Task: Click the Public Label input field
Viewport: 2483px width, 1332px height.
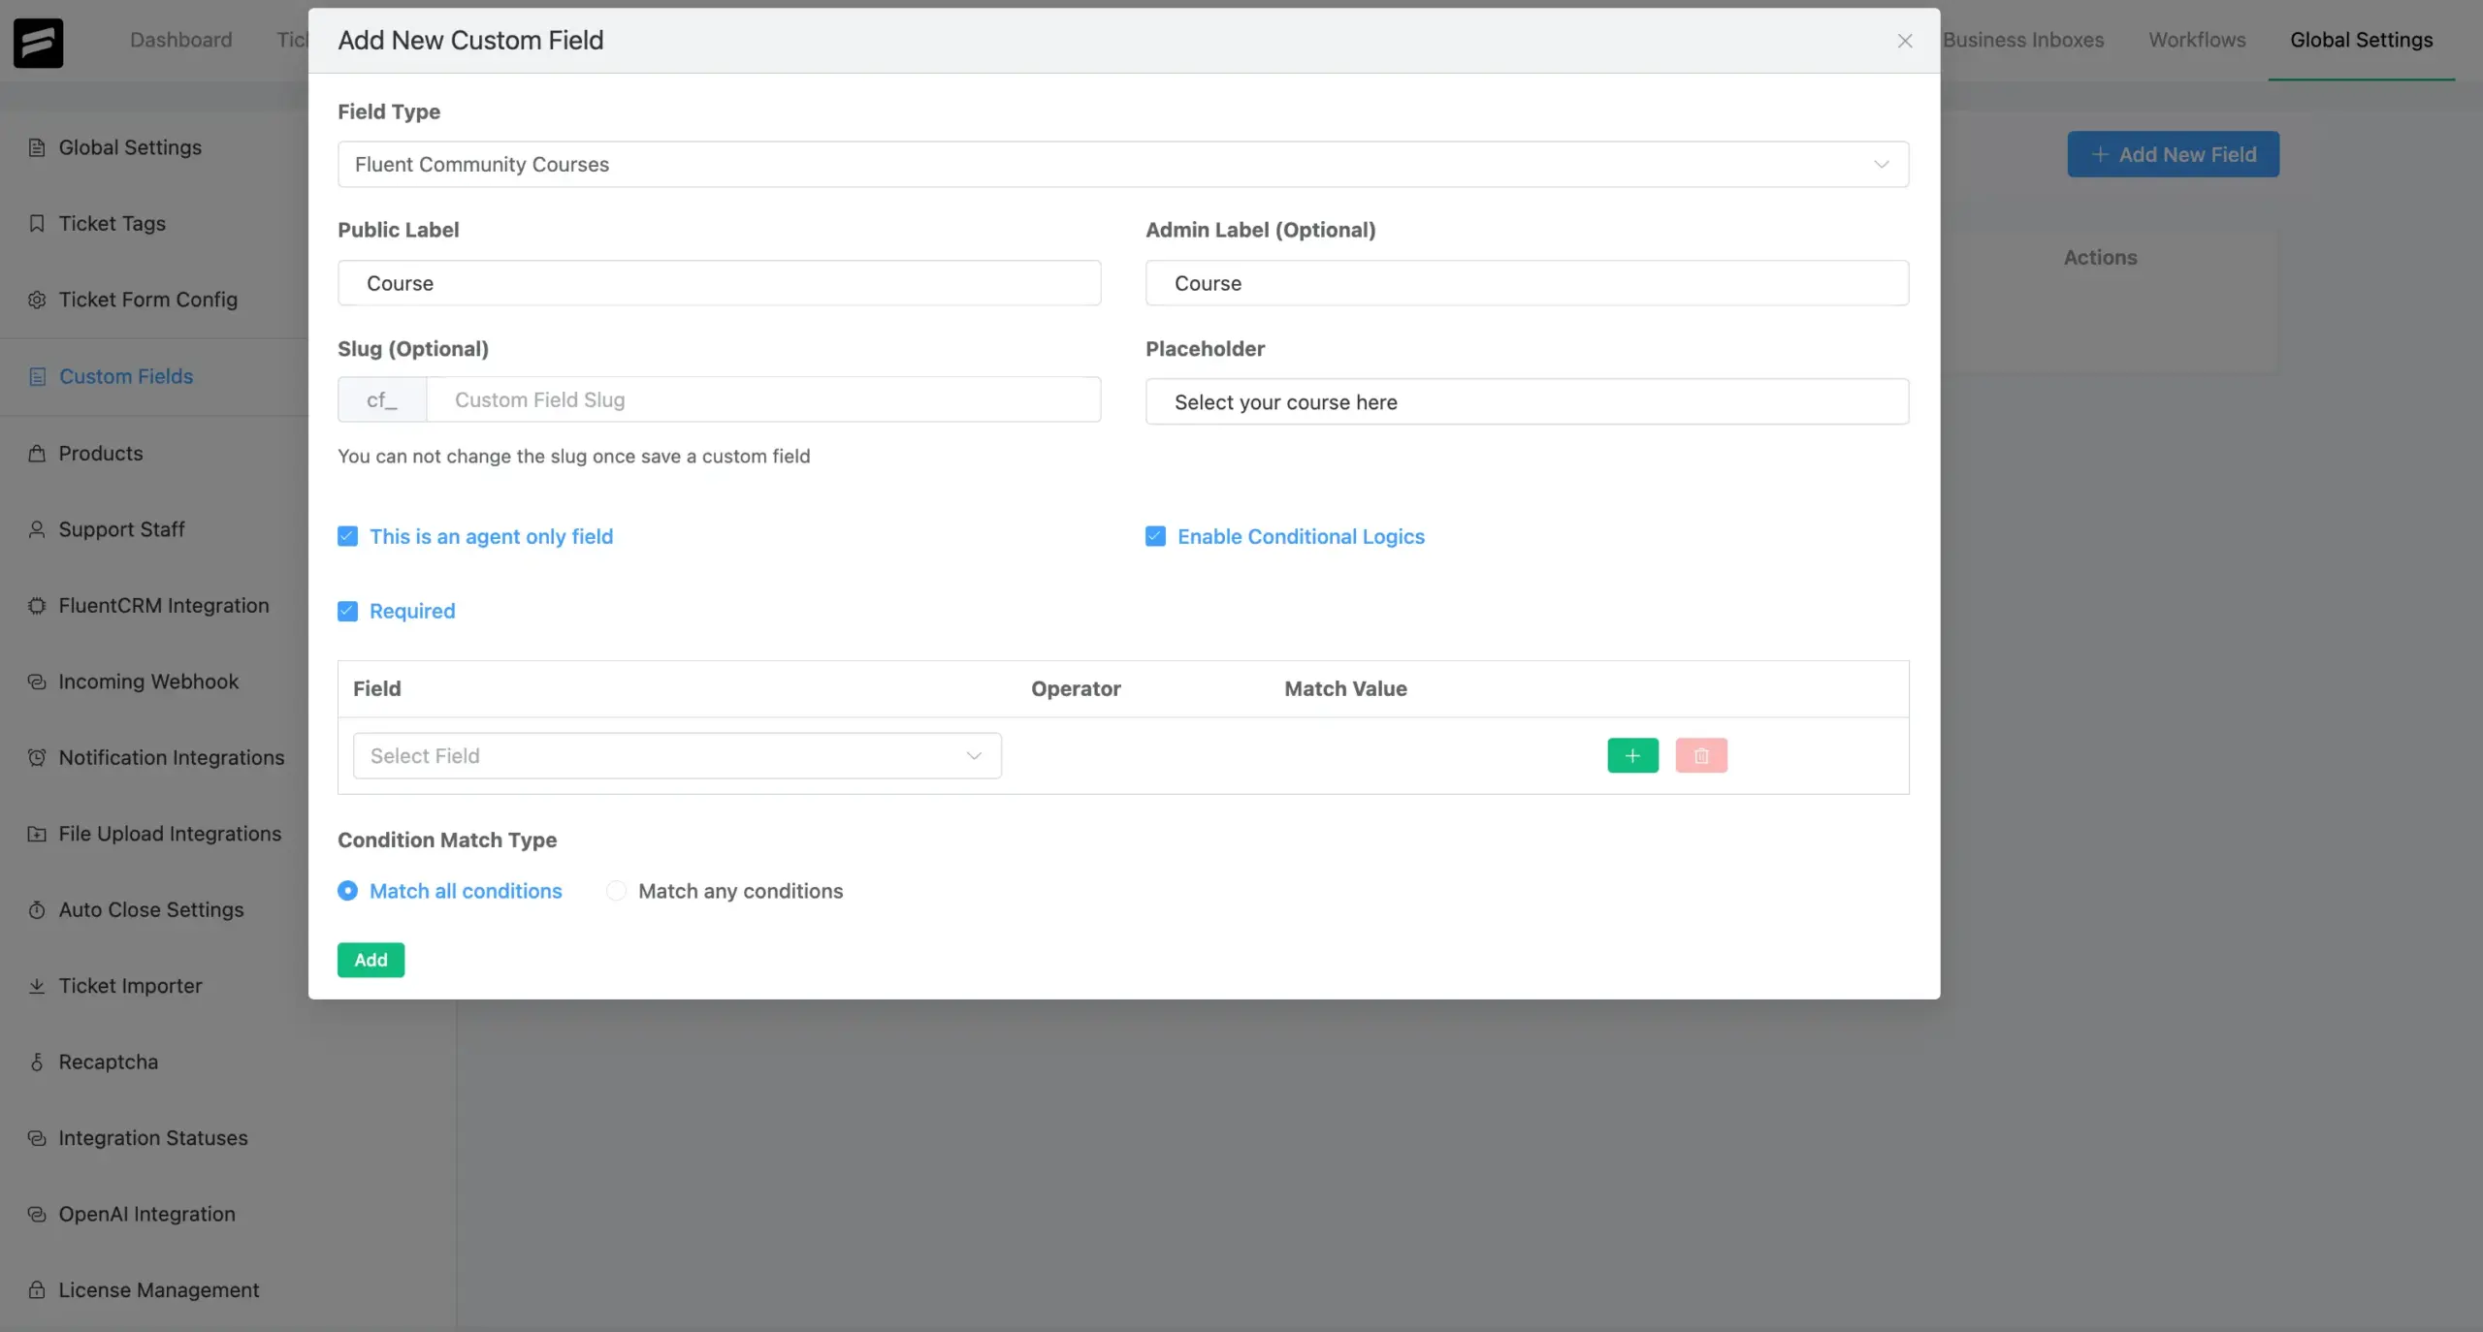Action: [x=719, y=283]
